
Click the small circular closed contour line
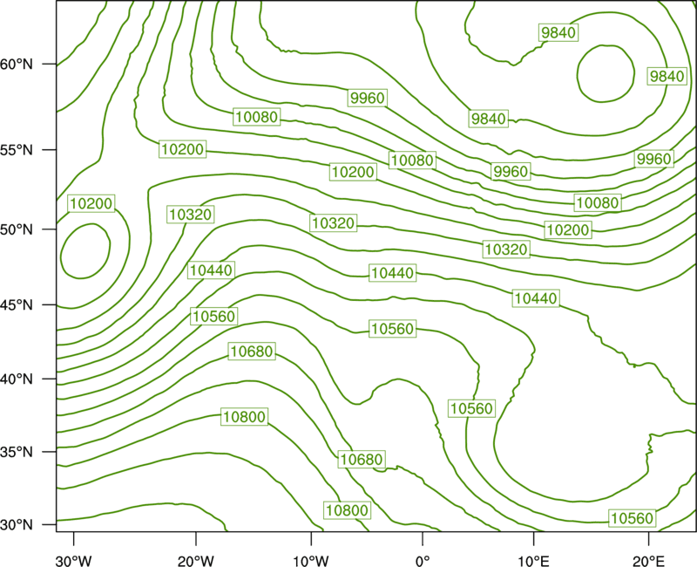[606, 73]
